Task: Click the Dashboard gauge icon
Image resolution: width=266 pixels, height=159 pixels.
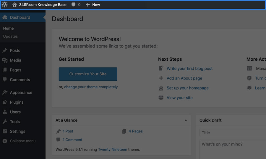Action: click(5, 17)
